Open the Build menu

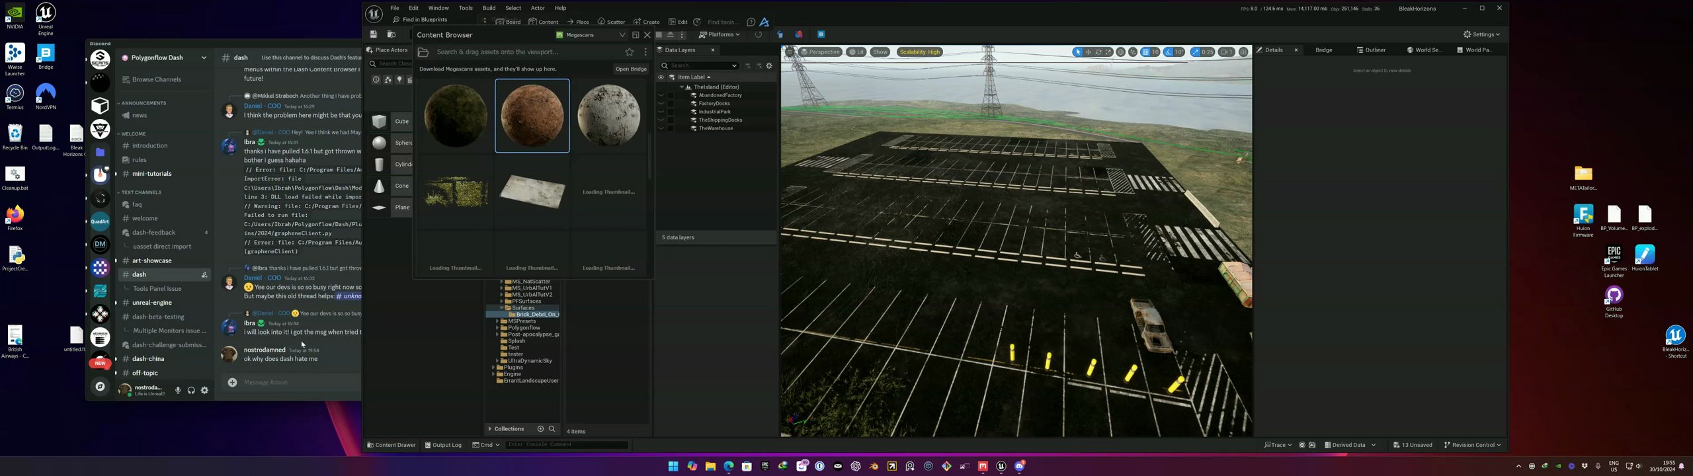tap(489, 8)
